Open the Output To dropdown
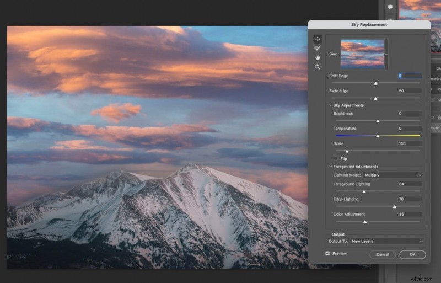Viewport: 441px width, 283px height. click(x=386, y=241)
